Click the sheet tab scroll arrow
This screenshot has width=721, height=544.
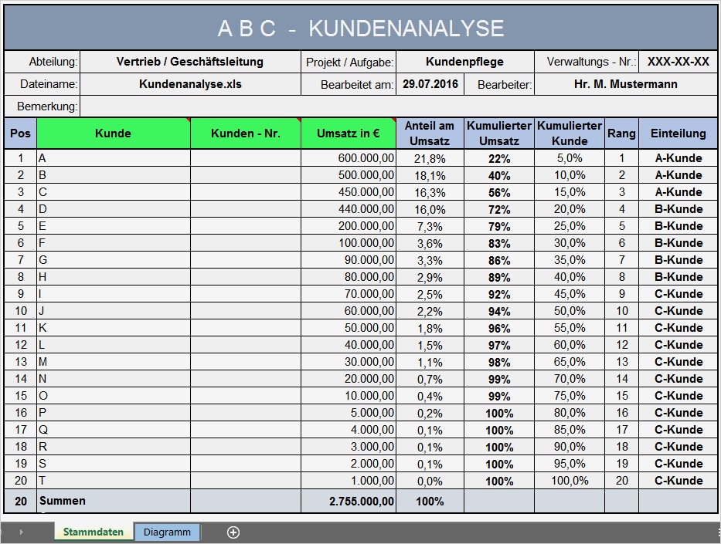tap(21, 532)
